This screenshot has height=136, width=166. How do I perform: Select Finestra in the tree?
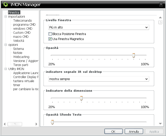click(x=14, y=13)
